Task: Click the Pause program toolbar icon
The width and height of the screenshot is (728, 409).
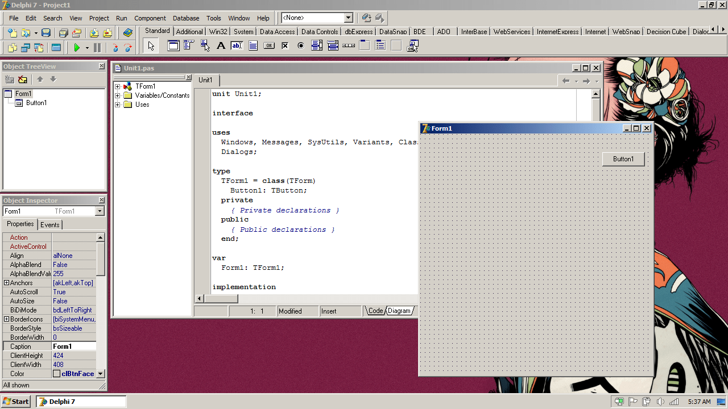Action: click(x=97, y=48)
